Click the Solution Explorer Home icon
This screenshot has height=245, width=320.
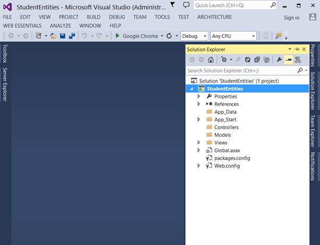(210, 60)
